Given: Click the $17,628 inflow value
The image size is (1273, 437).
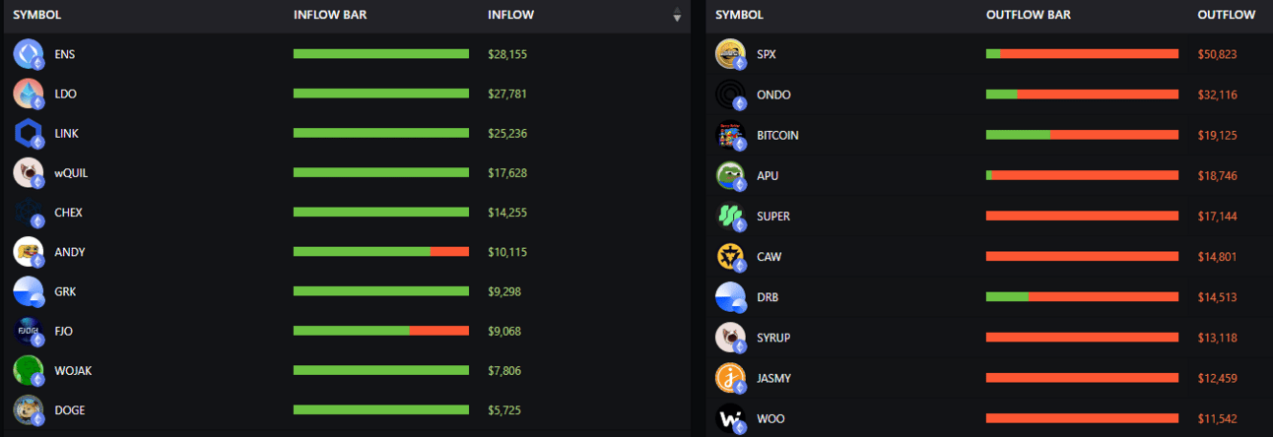Looking at the screenshot, I should click(x=507, y=172).
